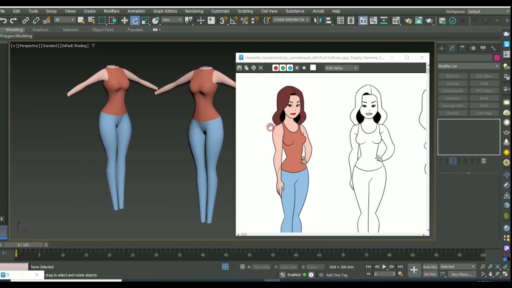The image size is (512, 288).
Task: Open Selected key filter dropdown
Action: click(457, 267)
